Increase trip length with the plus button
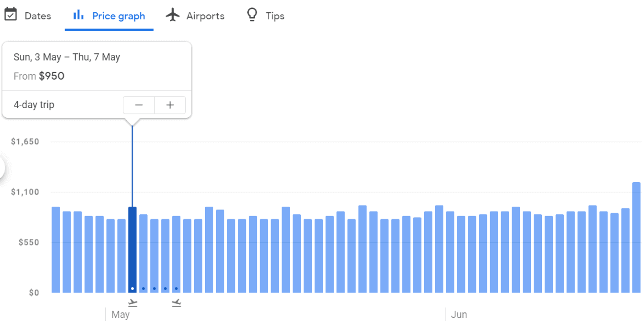 coord(170,105)
